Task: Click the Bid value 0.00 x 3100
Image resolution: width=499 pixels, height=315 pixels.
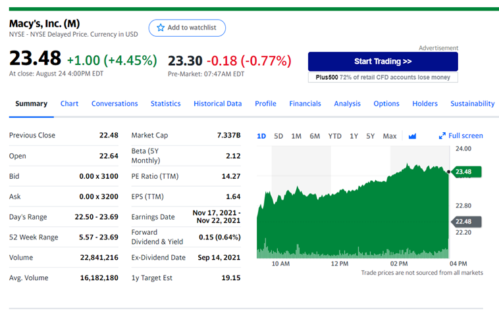Action: [x=99, y=176]
